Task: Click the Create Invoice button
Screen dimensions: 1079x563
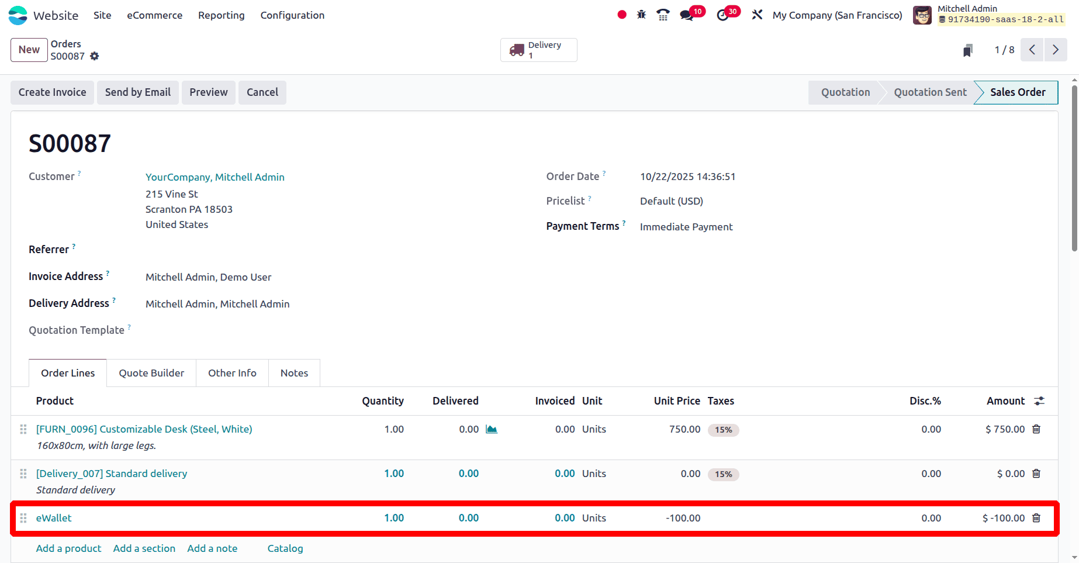Action: pyautogui.click(x=52, y=92)
